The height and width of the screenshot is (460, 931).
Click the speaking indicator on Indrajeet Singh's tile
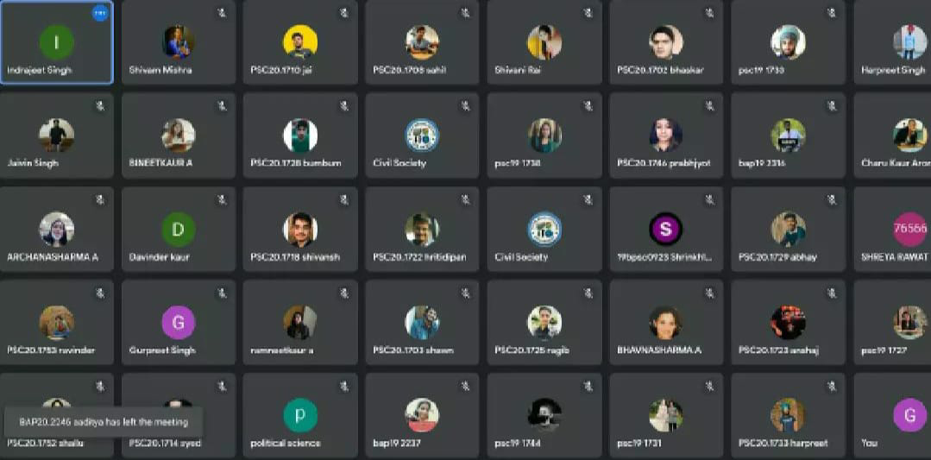[x=100, y=13]
